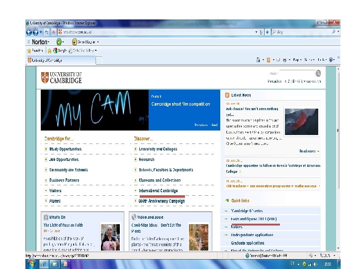Viewport: 358px width, 269px height.
Task: Click the network signal tray icon
Action: click(x=310, y=264)
